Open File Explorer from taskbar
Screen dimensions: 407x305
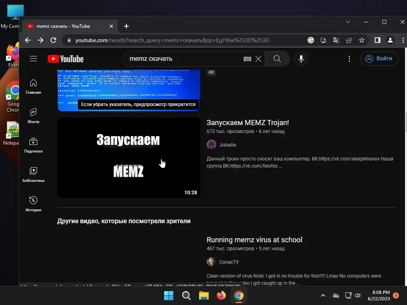204,295
